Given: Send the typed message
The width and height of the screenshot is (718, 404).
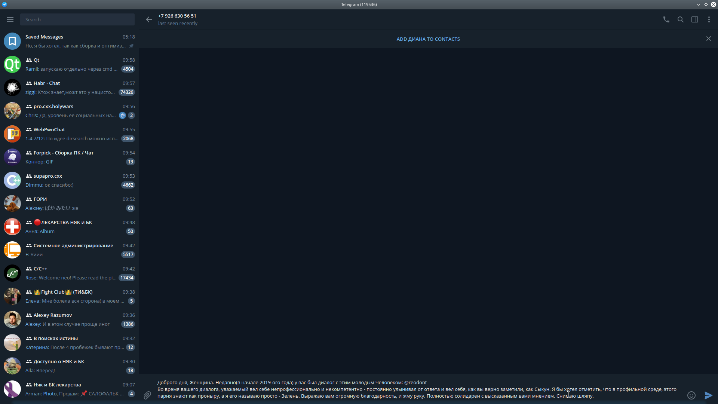Looking at the screenshot, I should click(x=708, y=395).
